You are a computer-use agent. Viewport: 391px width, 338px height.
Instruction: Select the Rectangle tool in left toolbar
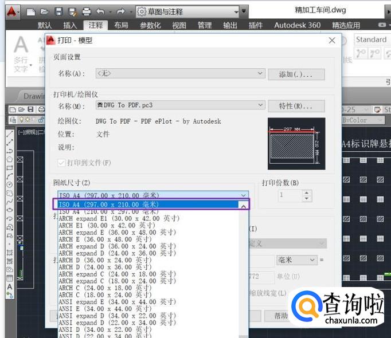point(10,168)
